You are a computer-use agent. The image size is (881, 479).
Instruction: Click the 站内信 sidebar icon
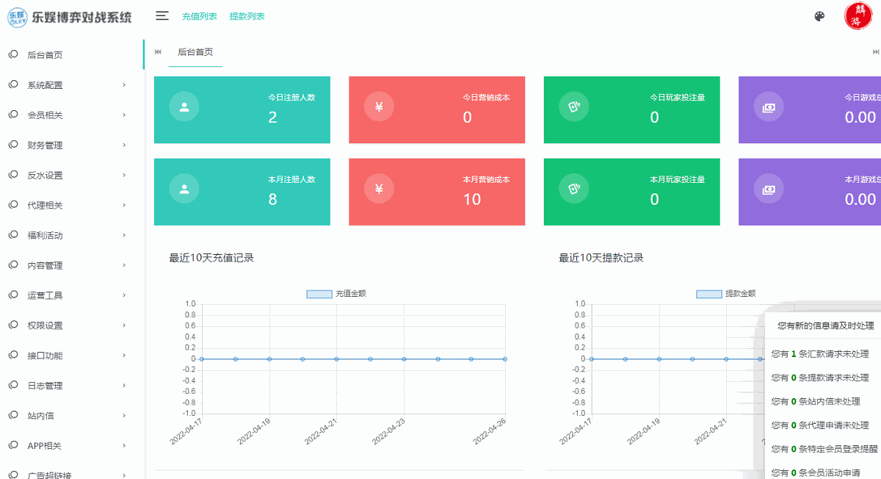tap(12, 415)
